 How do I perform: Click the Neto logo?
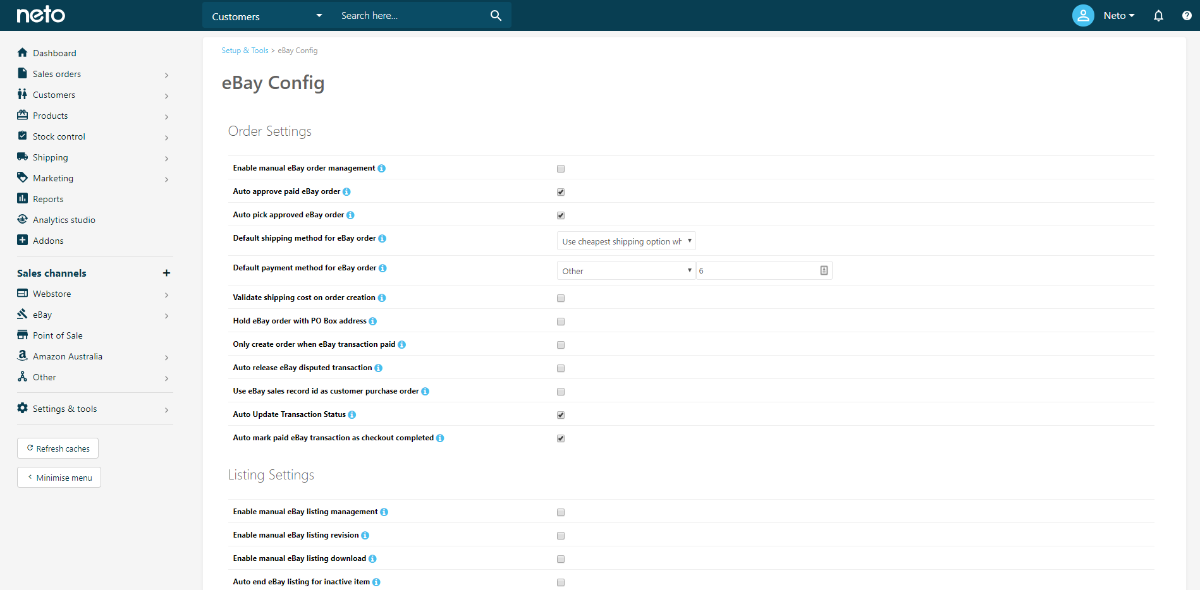[x=40, y=15]
